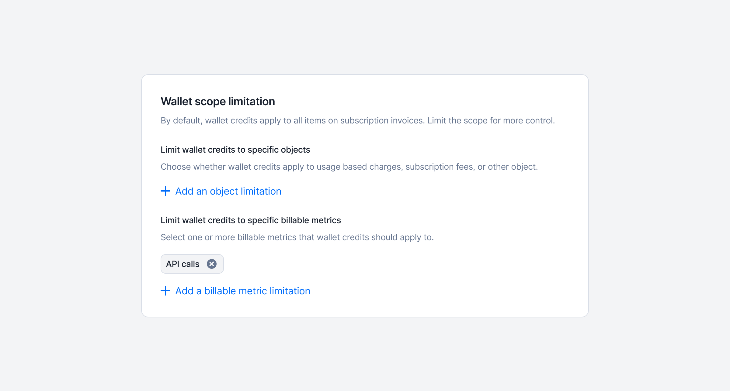Open the Add an object limitation link
Screen dimensions: 730x391
click(x=228, y=191)
